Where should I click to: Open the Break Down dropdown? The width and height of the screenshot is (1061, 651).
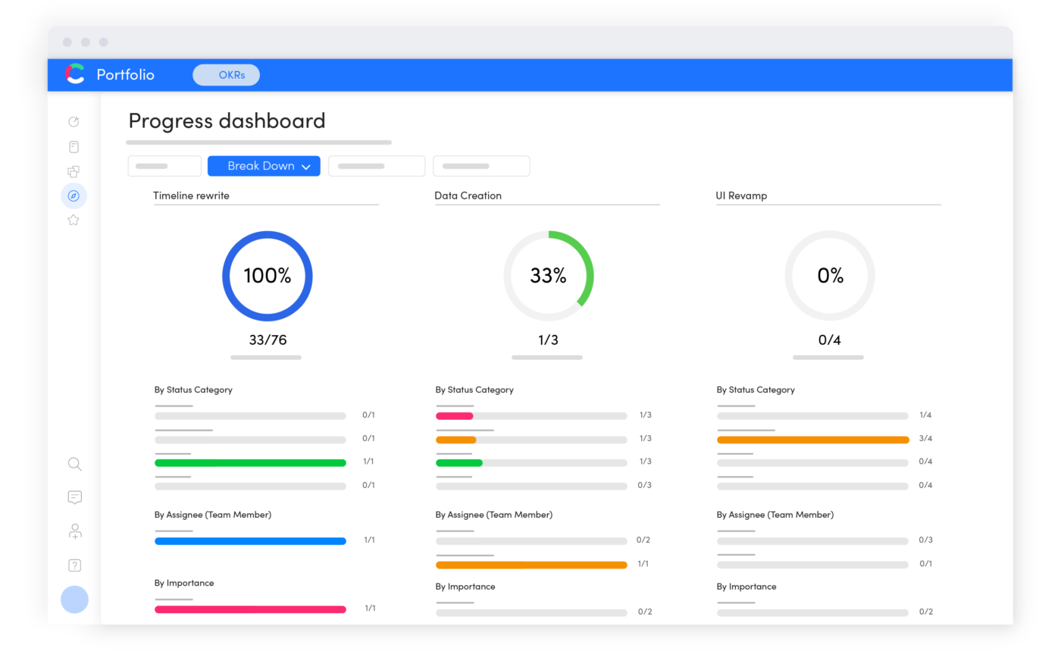264,166
